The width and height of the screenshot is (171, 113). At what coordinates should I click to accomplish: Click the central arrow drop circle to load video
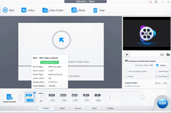62,40
